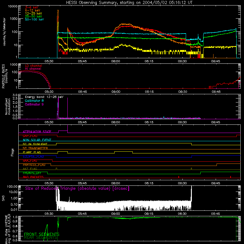Viewport: 244px width, 244px height.
Task: Click the HESSI Observing Summary title text
Action: point(129,3)
